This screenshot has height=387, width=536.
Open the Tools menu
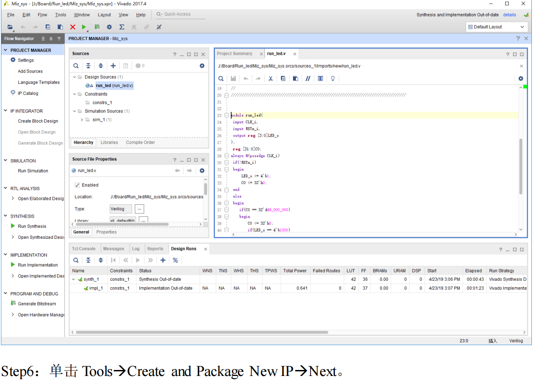[x=61, y=15]
